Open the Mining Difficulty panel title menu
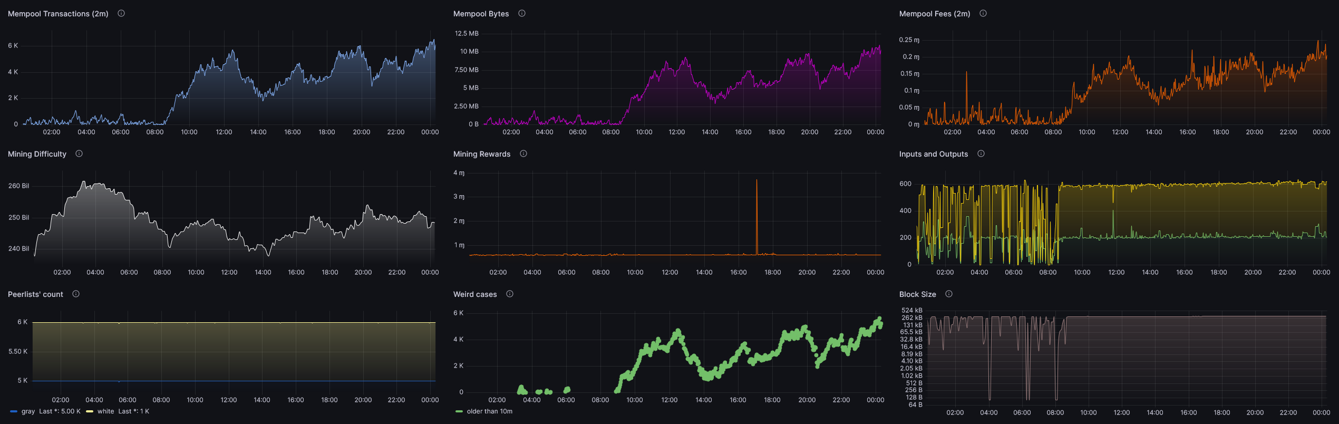 point(37,154)
